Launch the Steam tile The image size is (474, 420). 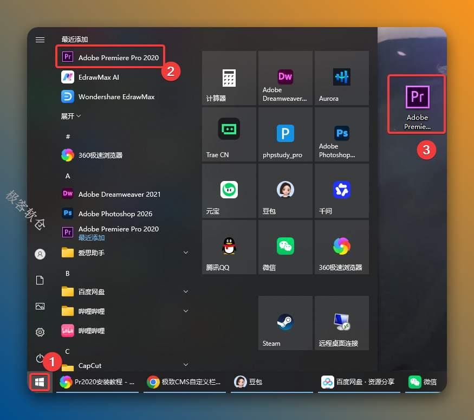tap(285, 323)
